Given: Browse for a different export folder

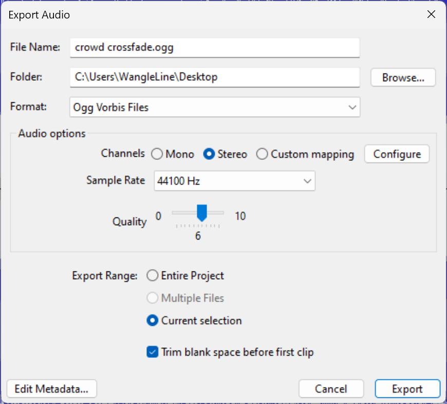Looking at the screenshot, I should click(x=403, y=77).
